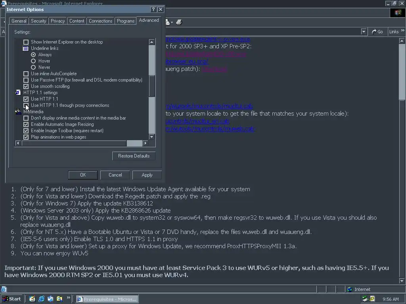The width and height of the screenshot is (406, 304).
Task: Click the settings list scroll up arrow
Action: 152,42
